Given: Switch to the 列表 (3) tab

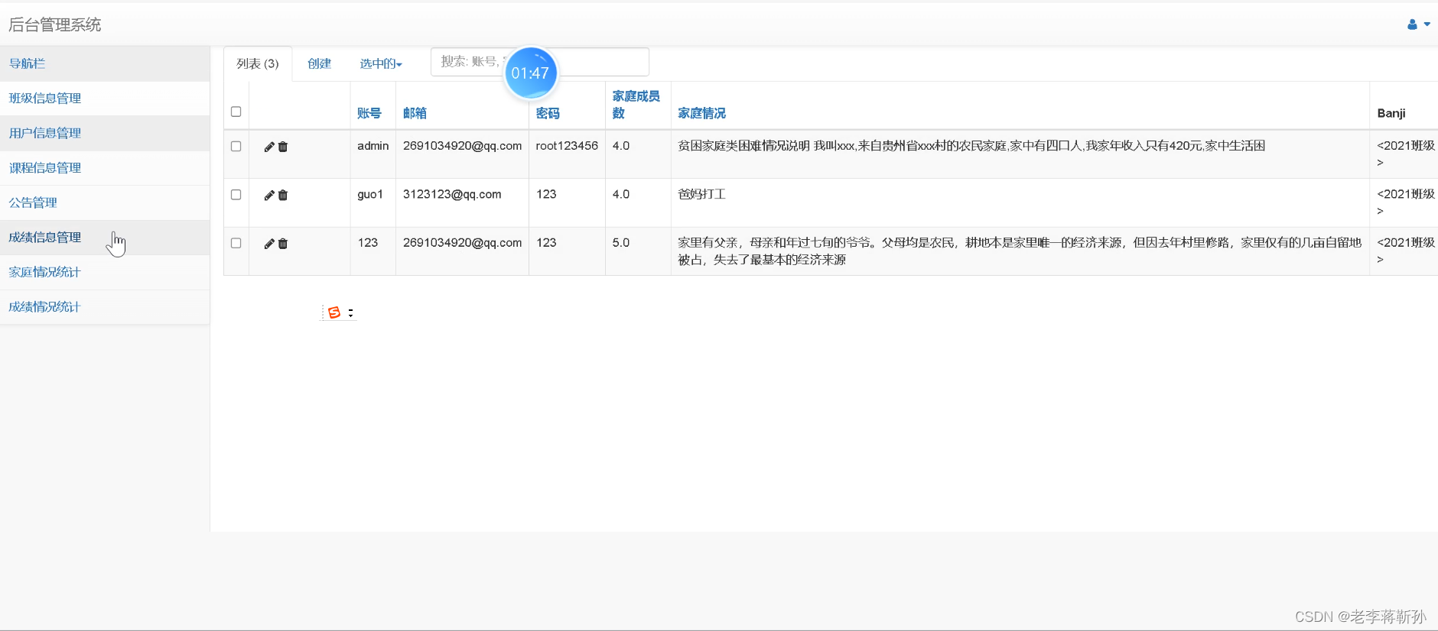Looking at the screenshot, I should tap(258, 63).
